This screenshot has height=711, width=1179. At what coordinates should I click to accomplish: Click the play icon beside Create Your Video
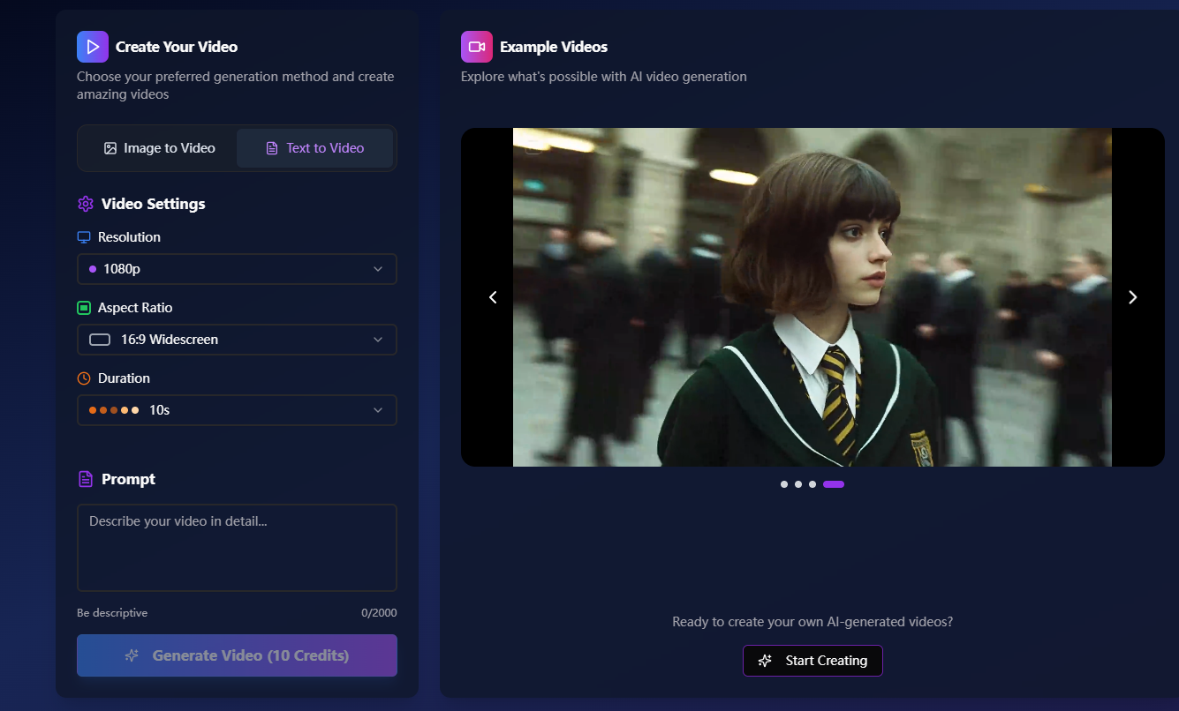coord(93,46)
